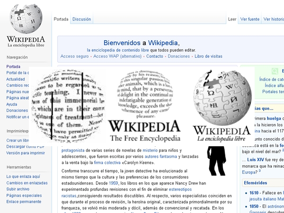
Task: Open the Portada tab
Action: [61, 19]
